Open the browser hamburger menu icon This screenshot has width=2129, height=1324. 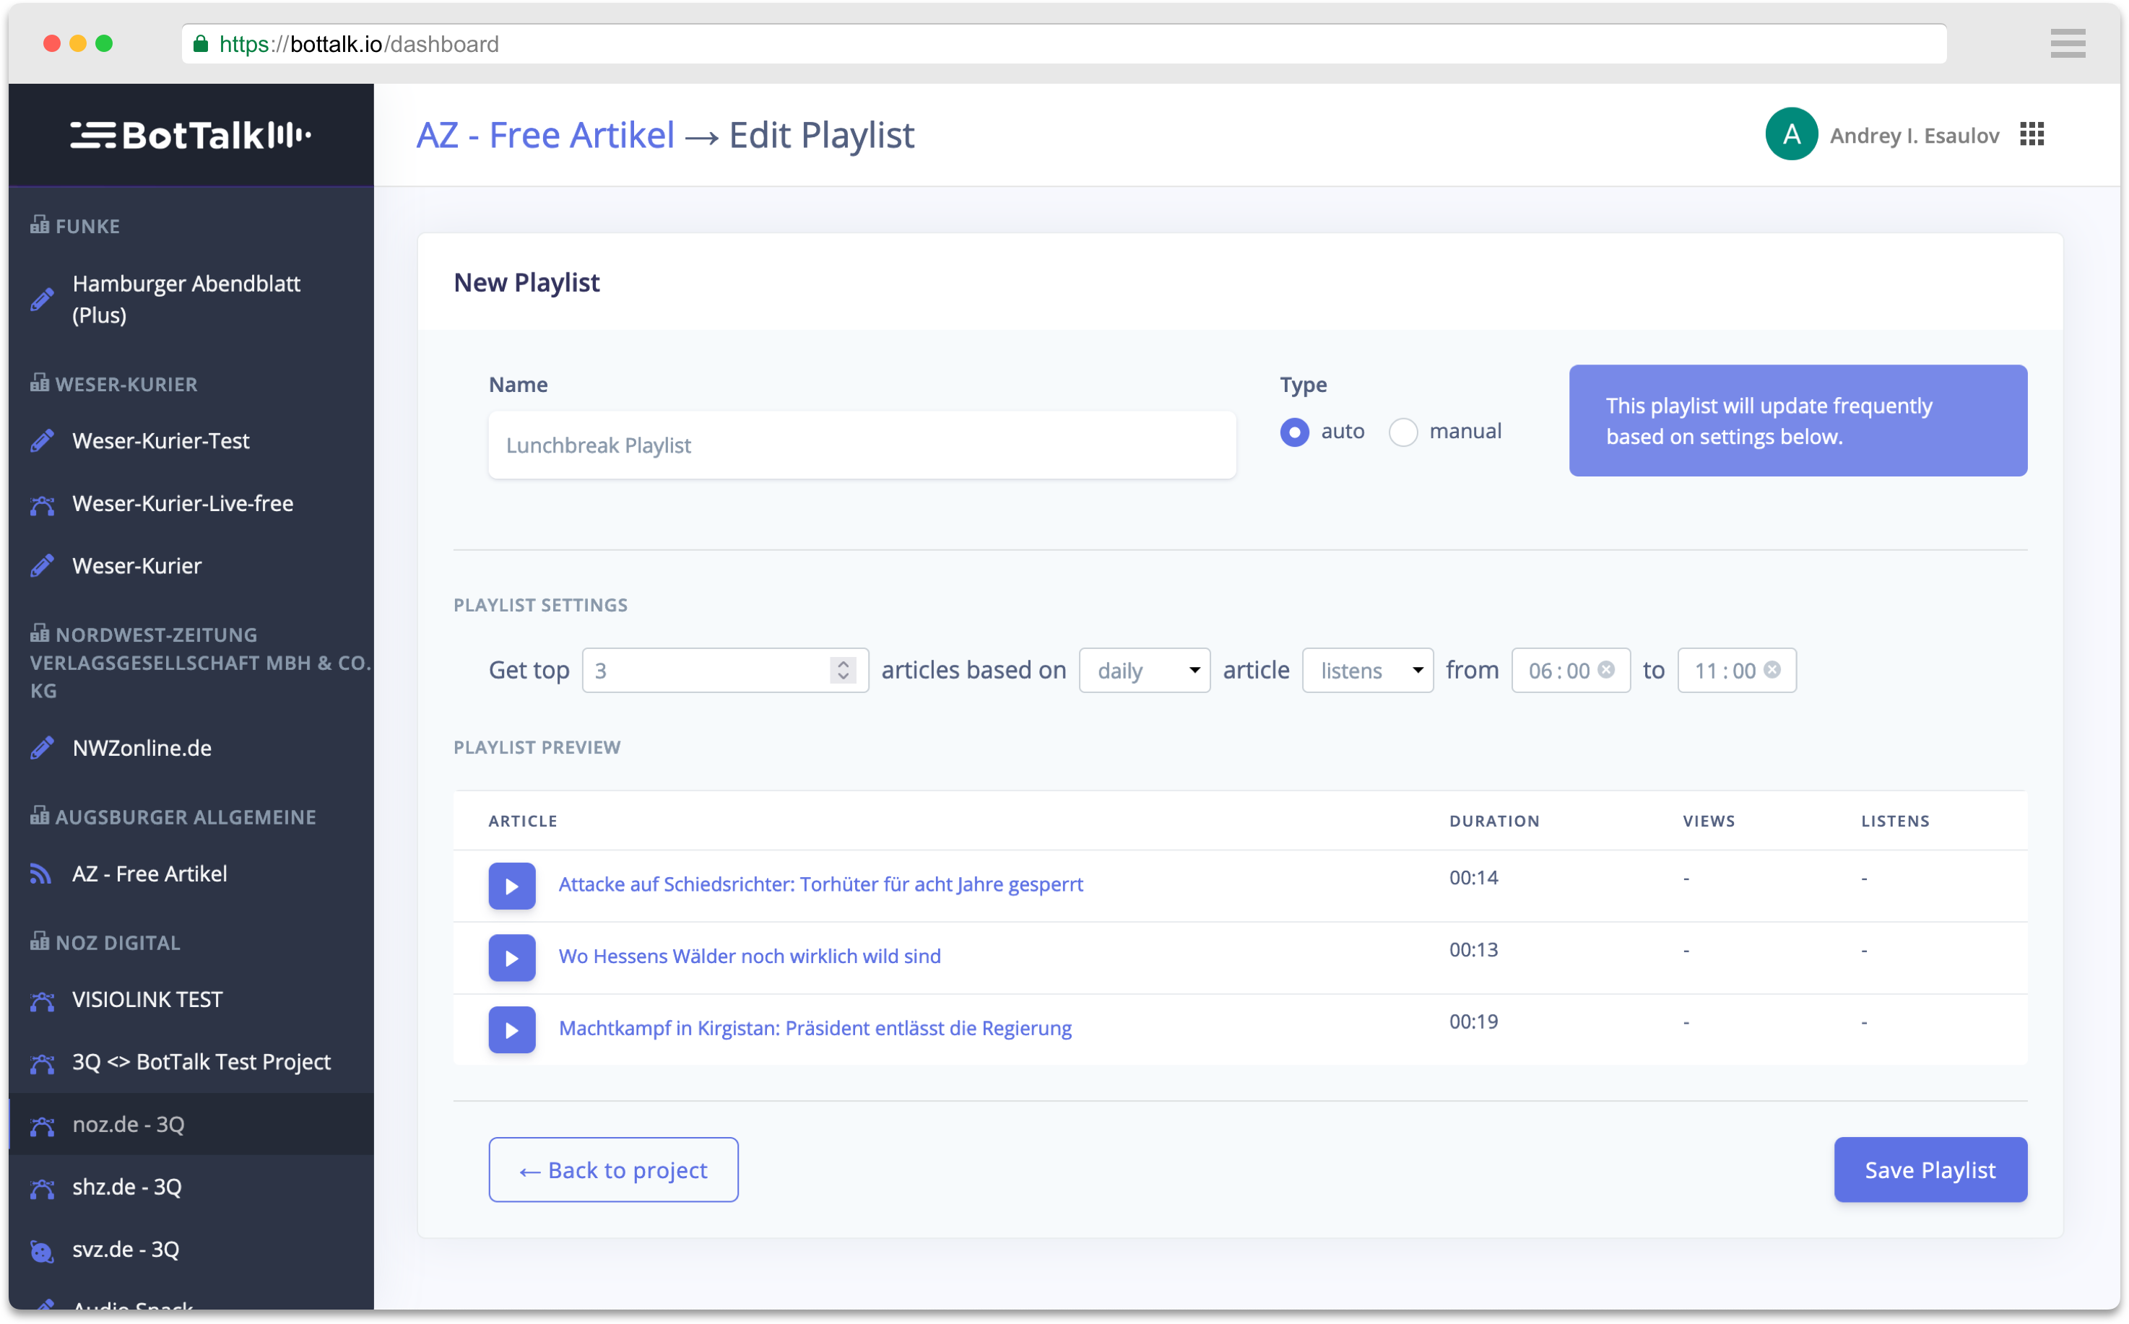pos(2067,43)
